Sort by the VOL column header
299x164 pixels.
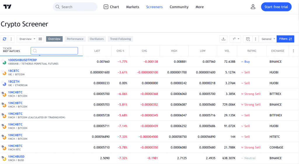coord(227,51)
